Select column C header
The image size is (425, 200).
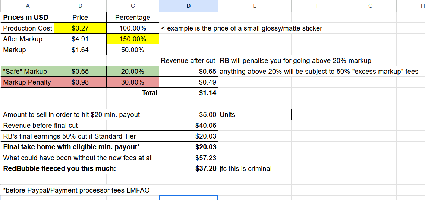133,6
